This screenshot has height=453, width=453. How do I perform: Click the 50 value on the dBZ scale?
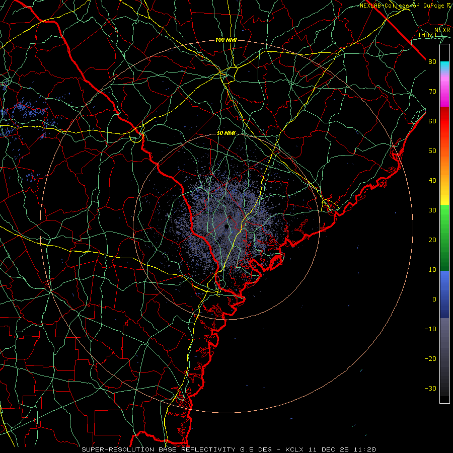click(432, 151)
